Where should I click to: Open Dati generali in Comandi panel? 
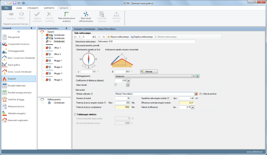click(x=19, y=37)
